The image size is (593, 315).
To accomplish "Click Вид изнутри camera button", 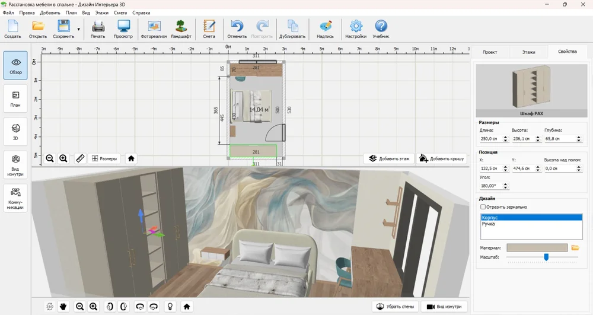I will [x=444, y=306].
